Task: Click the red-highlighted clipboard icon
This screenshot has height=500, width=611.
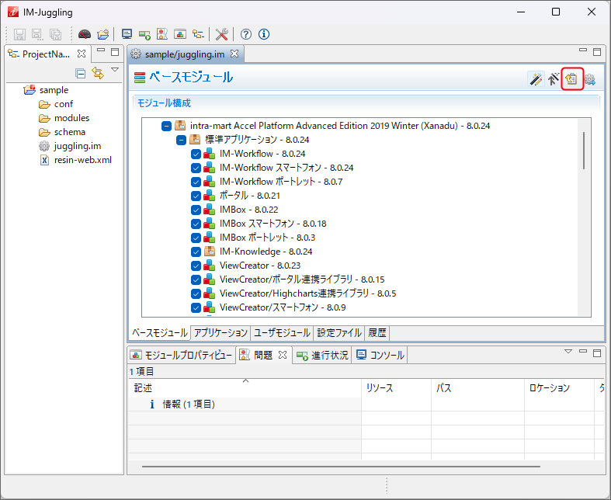Action: (x=572, y=78)
